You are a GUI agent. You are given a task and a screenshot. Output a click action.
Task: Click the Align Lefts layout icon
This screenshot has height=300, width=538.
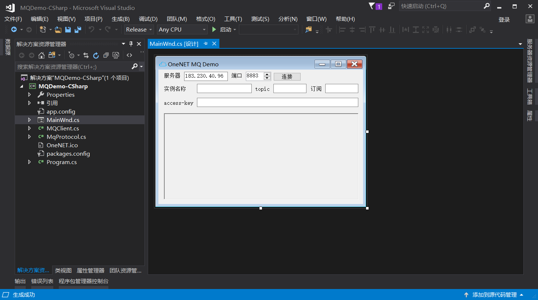[x=342, y=30]
